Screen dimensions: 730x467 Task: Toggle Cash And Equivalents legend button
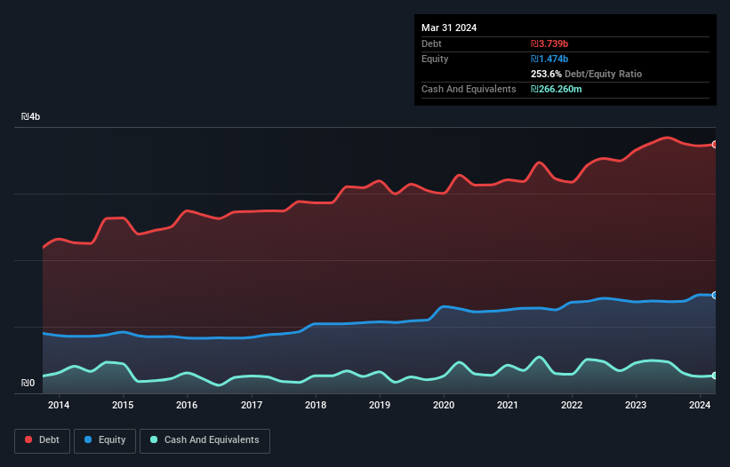pyautogui.click(x=205, y=440)
